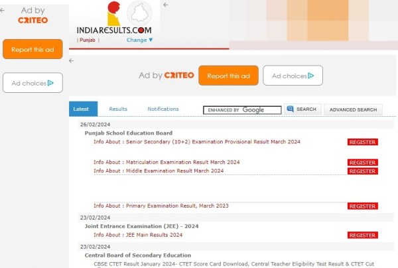Click Criteo logo in horizontal banner ad

[179, 76]
